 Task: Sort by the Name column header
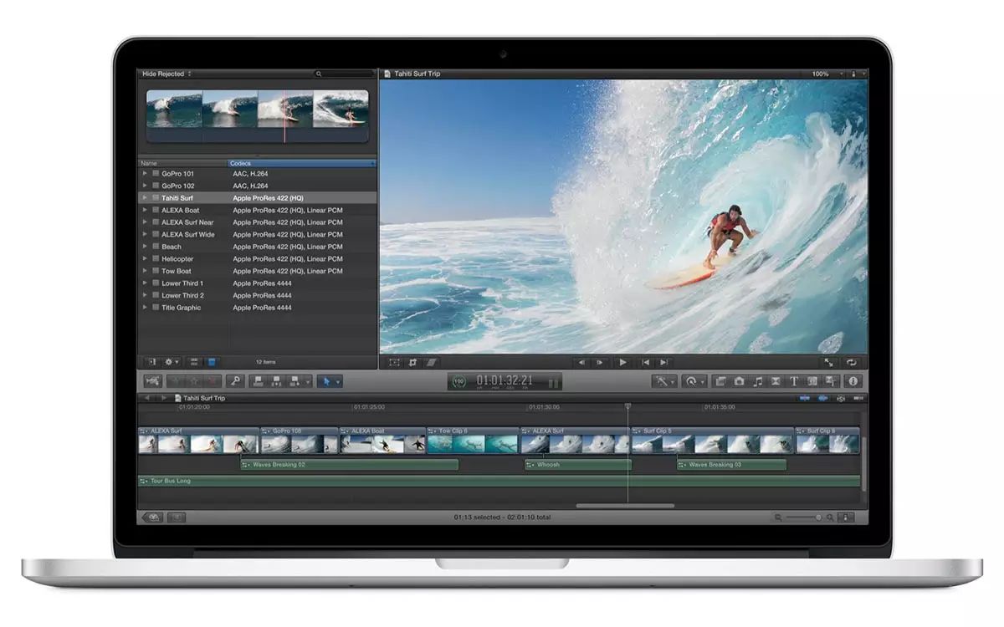click(x=182, y=163)
